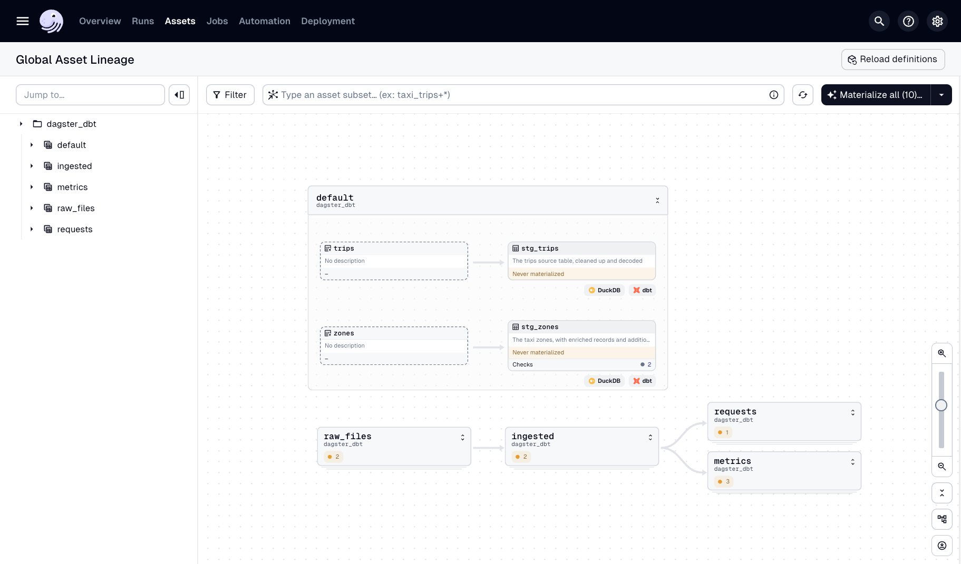Viewport: 961px width, 564px height.
Task: Open the hamburger navigation menu
Action: pyautogui.click(x=23, y=21)
